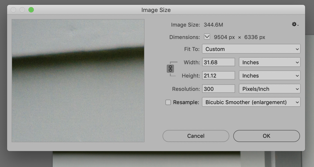The width and height of the screenshot is (314, 167).
Task: Click the Fit To label
Action: tap(192, 49)
